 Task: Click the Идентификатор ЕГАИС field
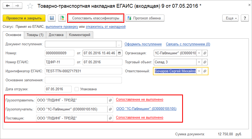click(x=84, y=71)
